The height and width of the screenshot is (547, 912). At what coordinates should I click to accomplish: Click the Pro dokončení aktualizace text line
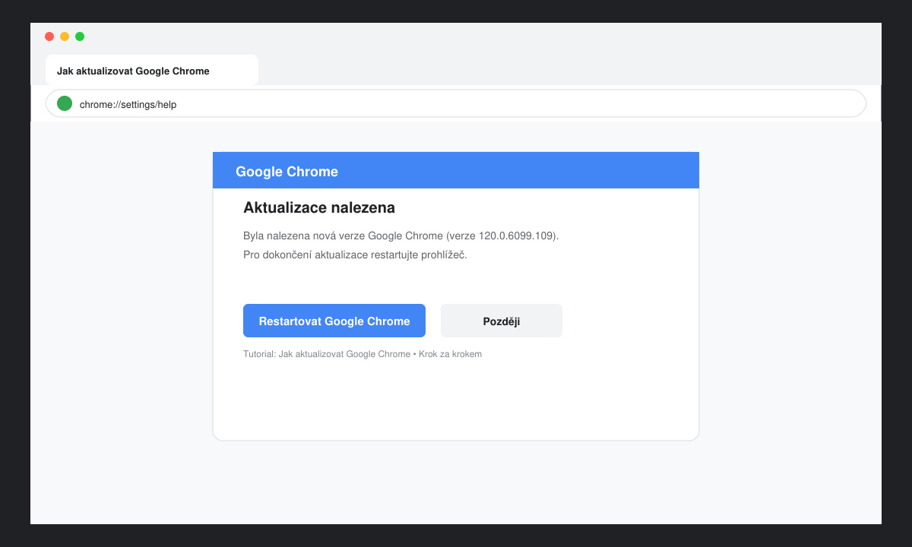click(355, 255)
